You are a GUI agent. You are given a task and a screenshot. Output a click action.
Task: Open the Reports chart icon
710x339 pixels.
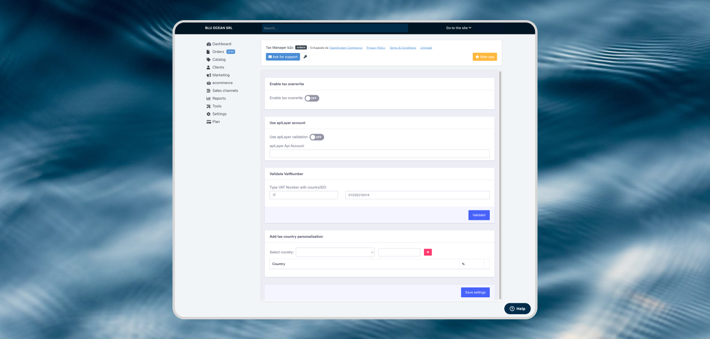tap(208, 98)
